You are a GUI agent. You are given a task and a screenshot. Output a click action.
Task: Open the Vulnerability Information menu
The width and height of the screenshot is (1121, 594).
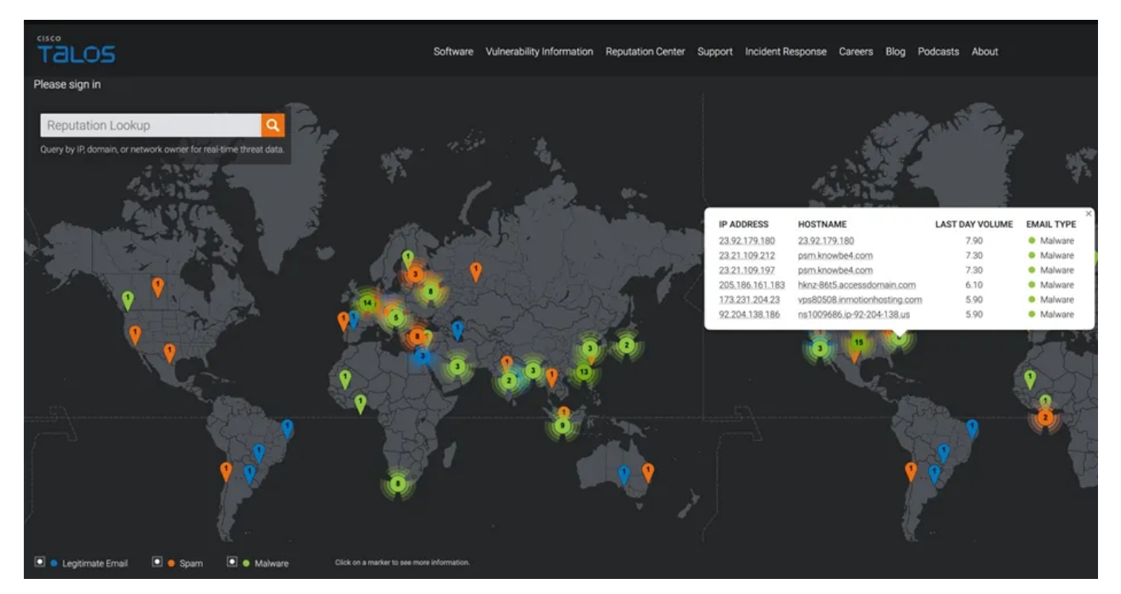pyautogui.click(x=539, y=52)
